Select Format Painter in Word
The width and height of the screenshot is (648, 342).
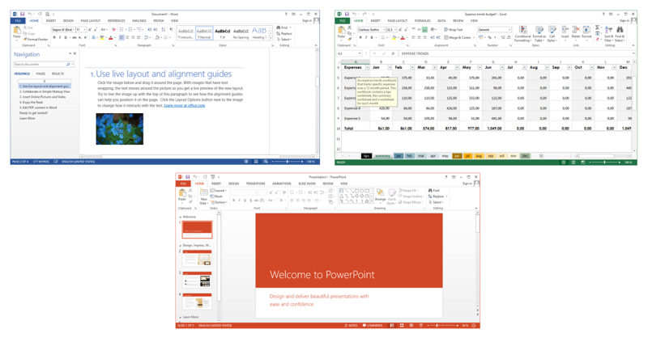click(36, 39)
